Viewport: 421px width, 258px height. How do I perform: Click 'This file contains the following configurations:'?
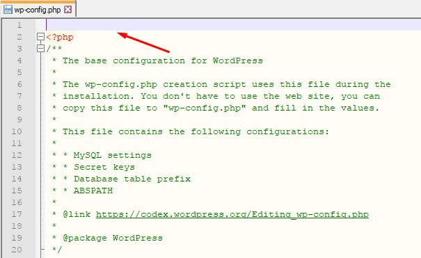tap(196, 131)
